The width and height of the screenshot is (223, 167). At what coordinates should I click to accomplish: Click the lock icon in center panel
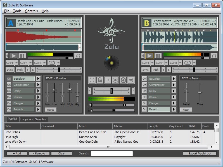pyautogui.click(x=100, y=80)
